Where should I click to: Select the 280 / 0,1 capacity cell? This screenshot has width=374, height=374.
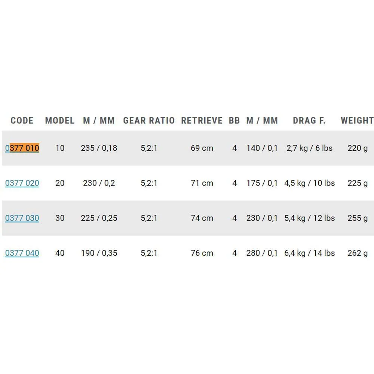[x=262, y=253]
